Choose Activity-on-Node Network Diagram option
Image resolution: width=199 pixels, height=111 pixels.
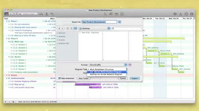coord(107,72)
